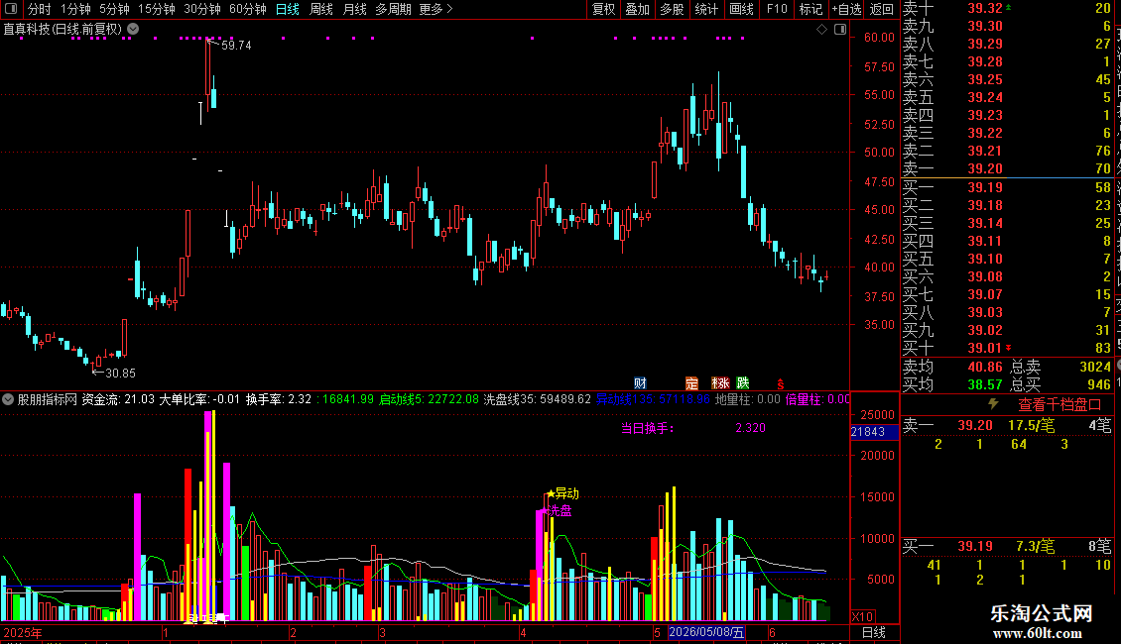Click the 卖五 price 39.24

pyautogui.click(x=985, y=97)
